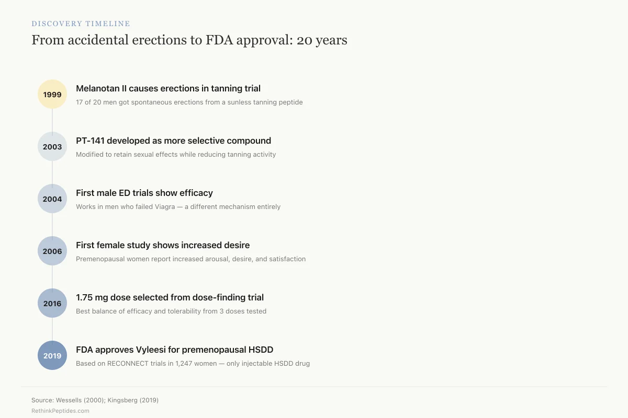628x418 pixels.
Task: Click the 2016 timeline circle
Action: coord(52,303)
